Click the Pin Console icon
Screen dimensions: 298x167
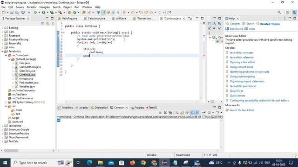pyautogui.click(x=204, y=113)
